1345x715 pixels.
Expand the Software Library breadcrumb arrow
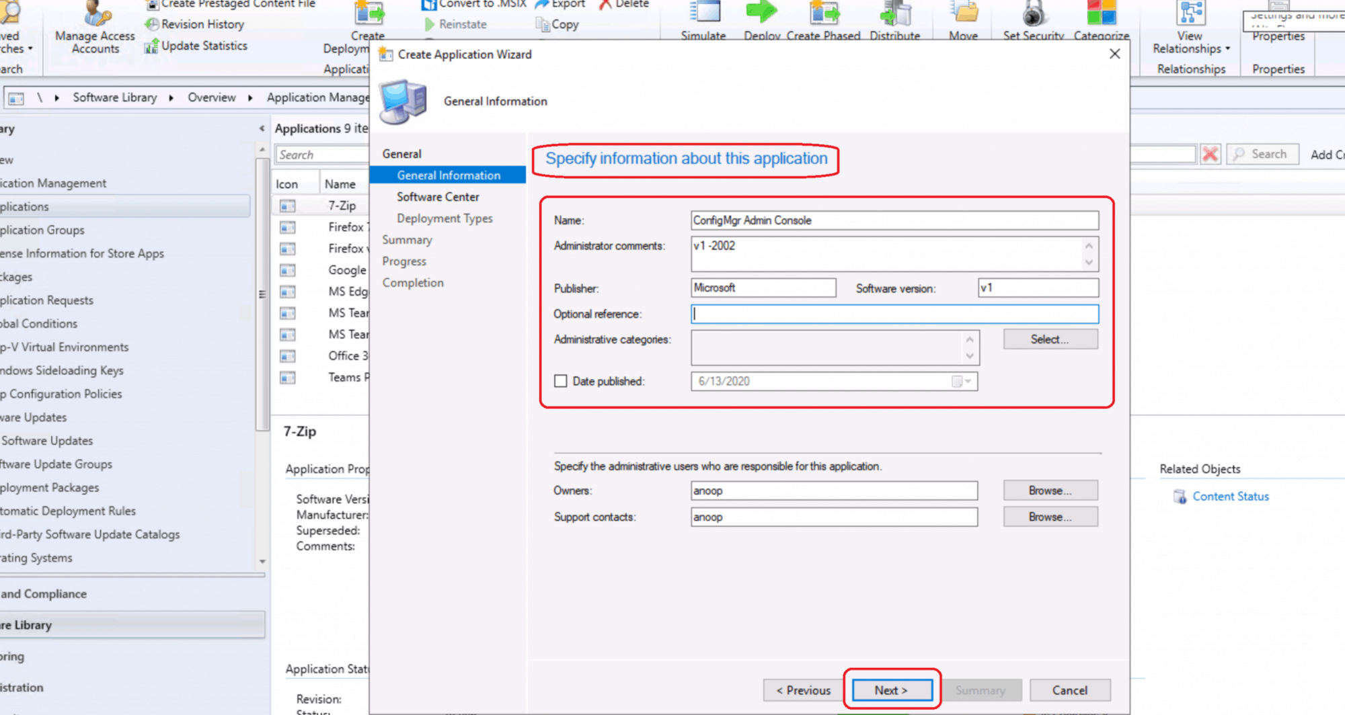click(171, 98)
